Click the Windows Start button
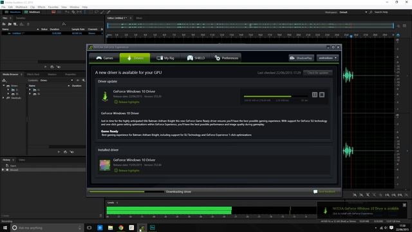This screenshot has height=232, width=412. click(5, 227)
